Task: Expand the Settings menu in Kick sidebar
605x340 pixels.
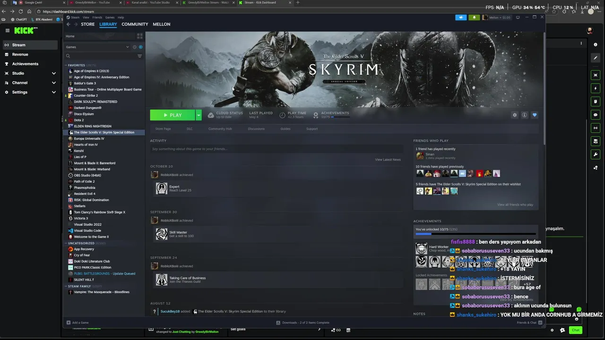Action: (54, 92)
